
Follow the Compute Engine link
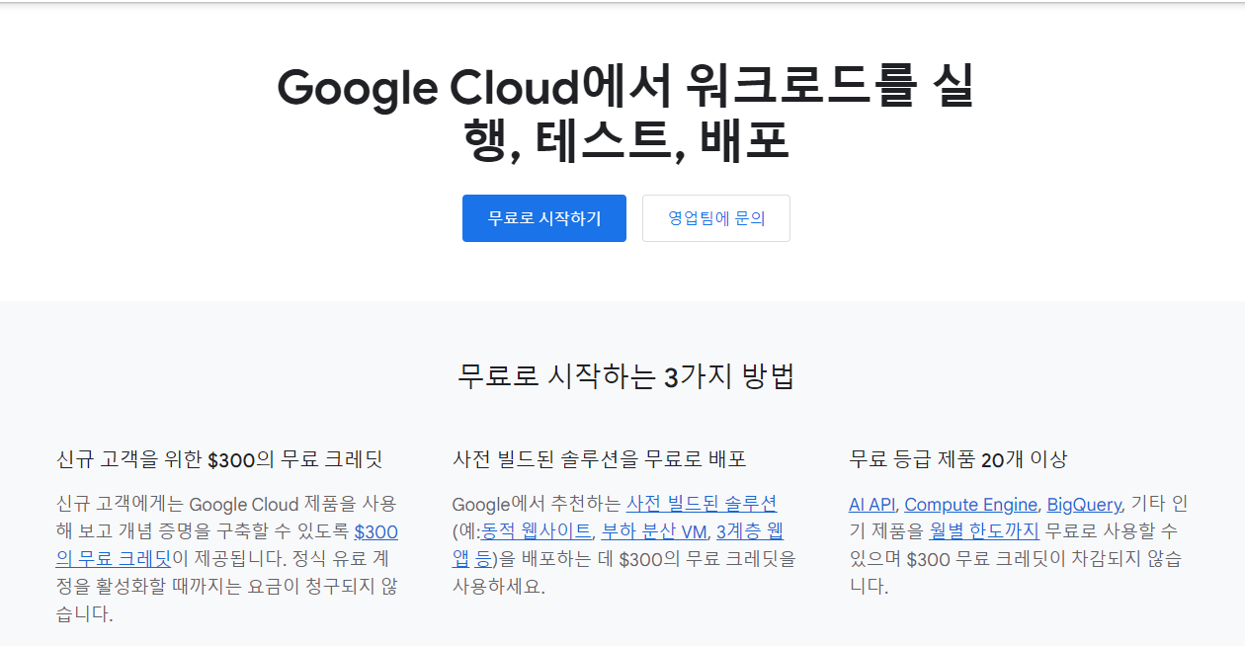(x=970, y=505)
